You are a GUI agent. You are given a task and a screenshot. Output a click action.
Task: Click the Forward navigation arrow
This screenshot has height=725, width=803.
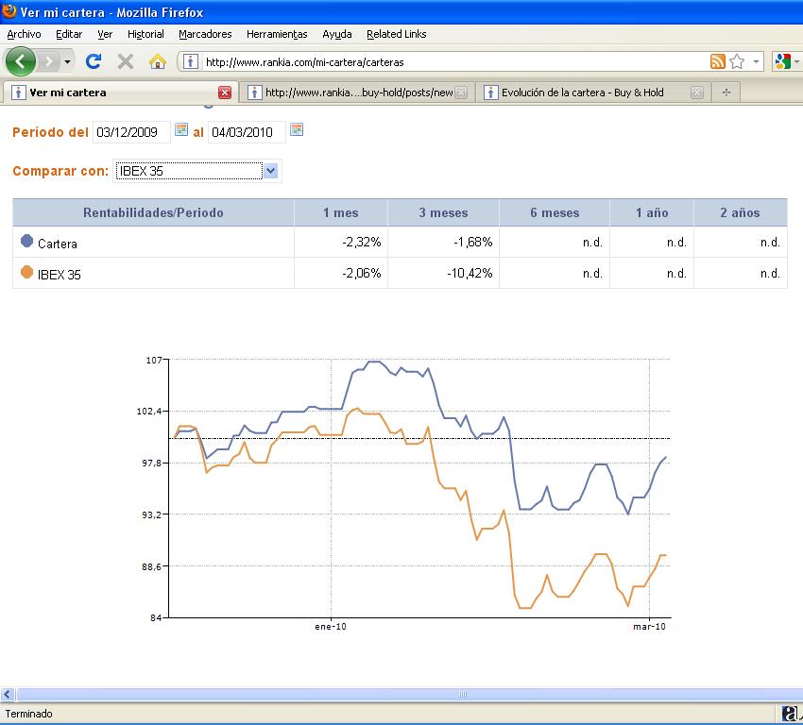(x=48, y=62)
